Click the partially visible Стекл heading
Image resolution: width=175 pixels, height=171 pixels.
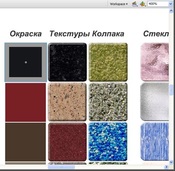(x=156, y=34)
